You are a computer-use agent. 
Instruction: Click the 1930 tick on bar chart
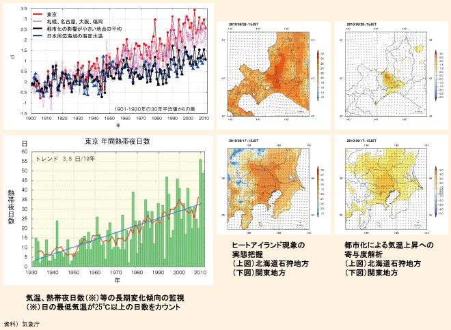pos(31,272)
